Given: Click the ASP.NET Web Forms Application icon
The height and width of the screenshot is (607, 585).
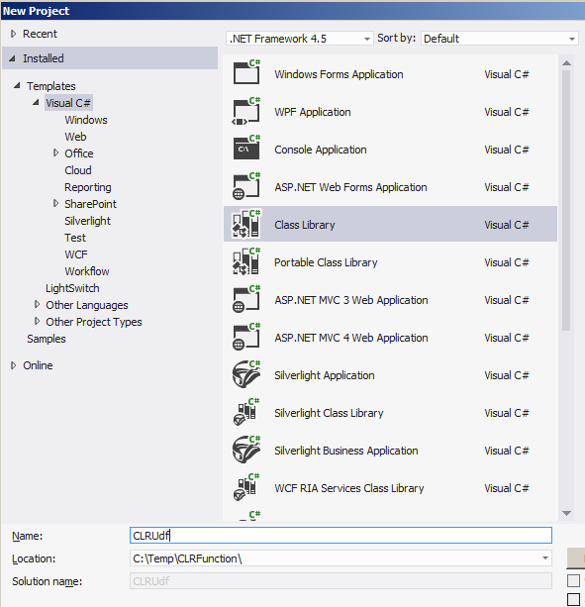Looking at the screenshot, I should tap(246, 186).
